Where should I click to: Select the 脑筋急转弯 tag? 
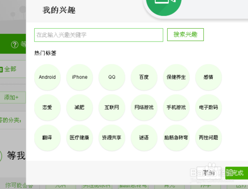pyautogui.click(x=176, y=138)
